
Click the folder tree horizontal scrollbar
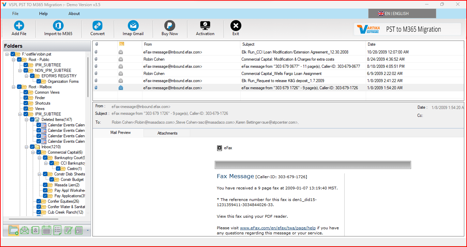pyautogui.click(x=33, y=219)
